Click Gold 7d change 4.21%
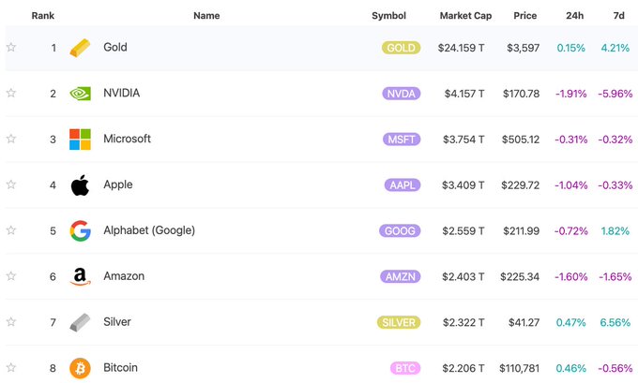The height and width of the screenshot is (383, 638). tap(615, 48)
